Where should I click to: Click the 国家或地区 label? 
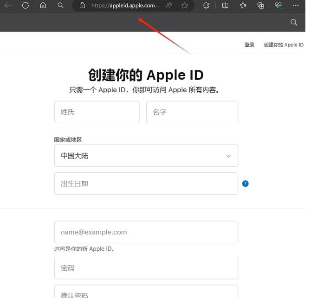(68, 139)
